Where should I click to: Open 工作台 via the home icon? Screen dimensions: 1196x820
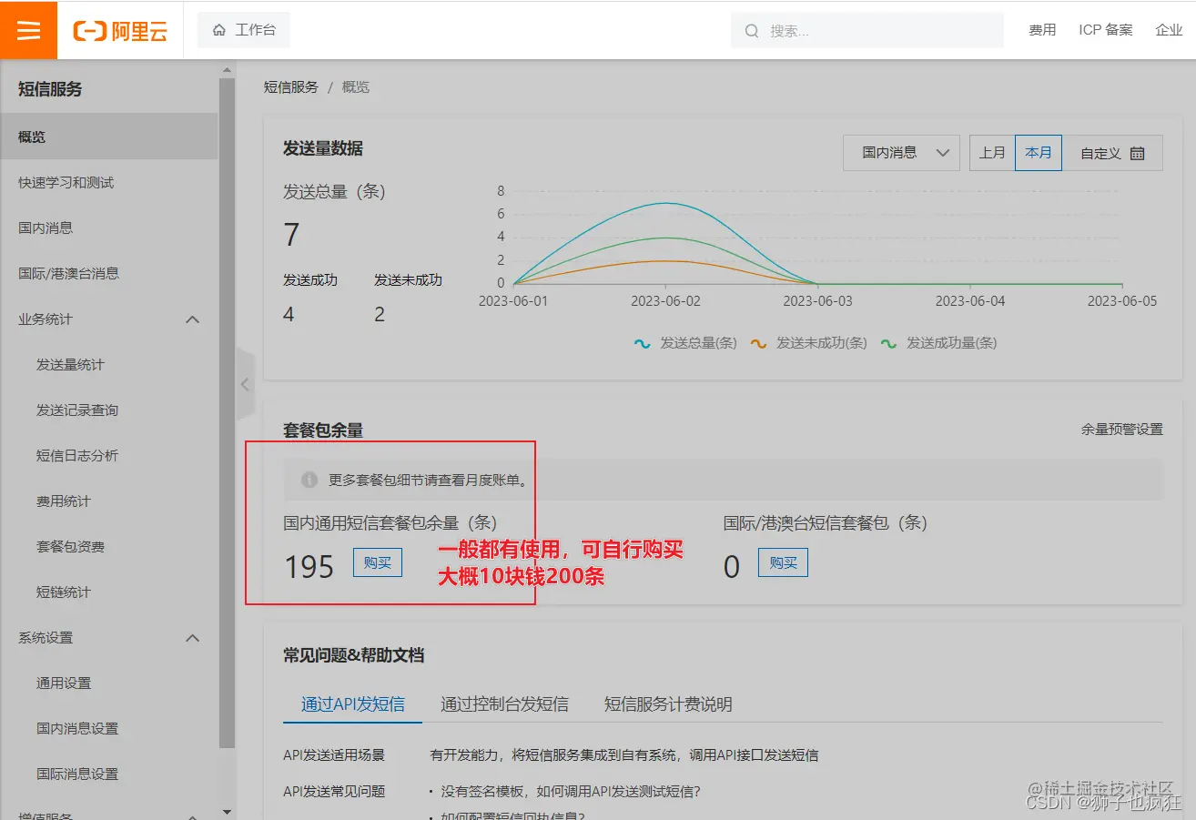pyautogui.click(x=242, y=29)
